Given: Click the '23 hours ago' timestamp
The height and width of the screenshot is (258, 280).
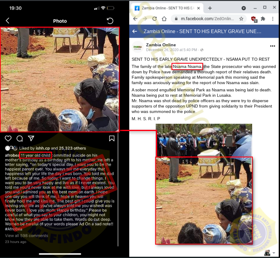Looking at the screenshot, I should coord(15,242).
